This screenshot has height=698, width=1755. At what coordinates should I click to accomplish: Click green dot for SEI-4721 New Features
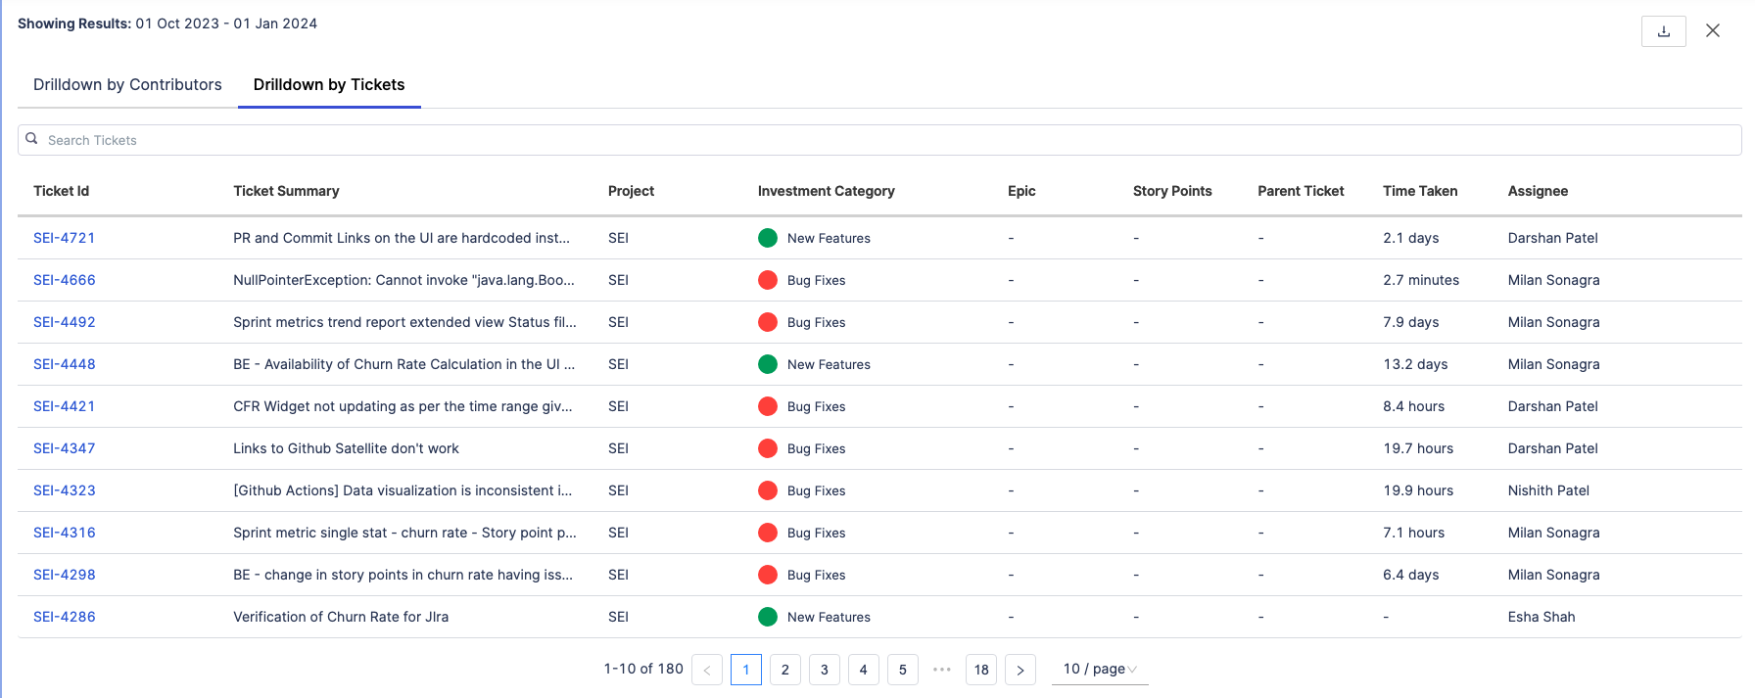point(768,238)
